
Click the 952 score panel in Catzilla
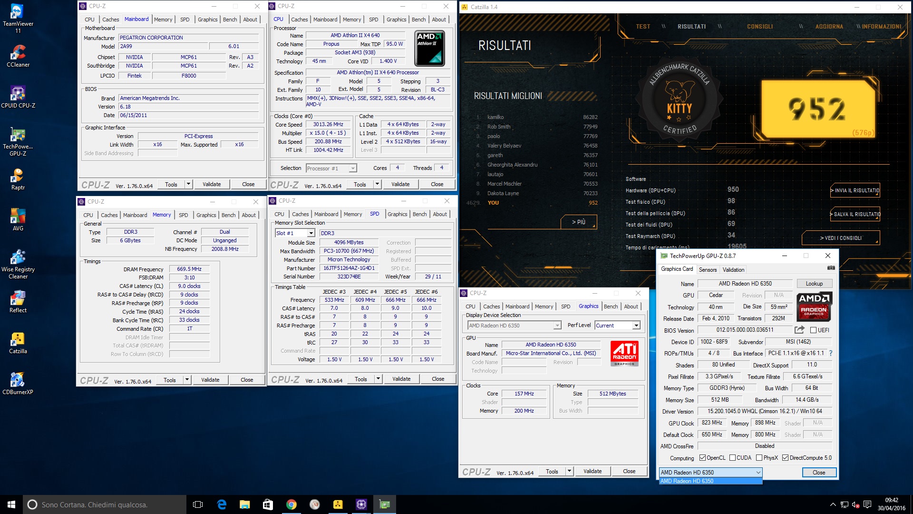(x=818, y=109)
